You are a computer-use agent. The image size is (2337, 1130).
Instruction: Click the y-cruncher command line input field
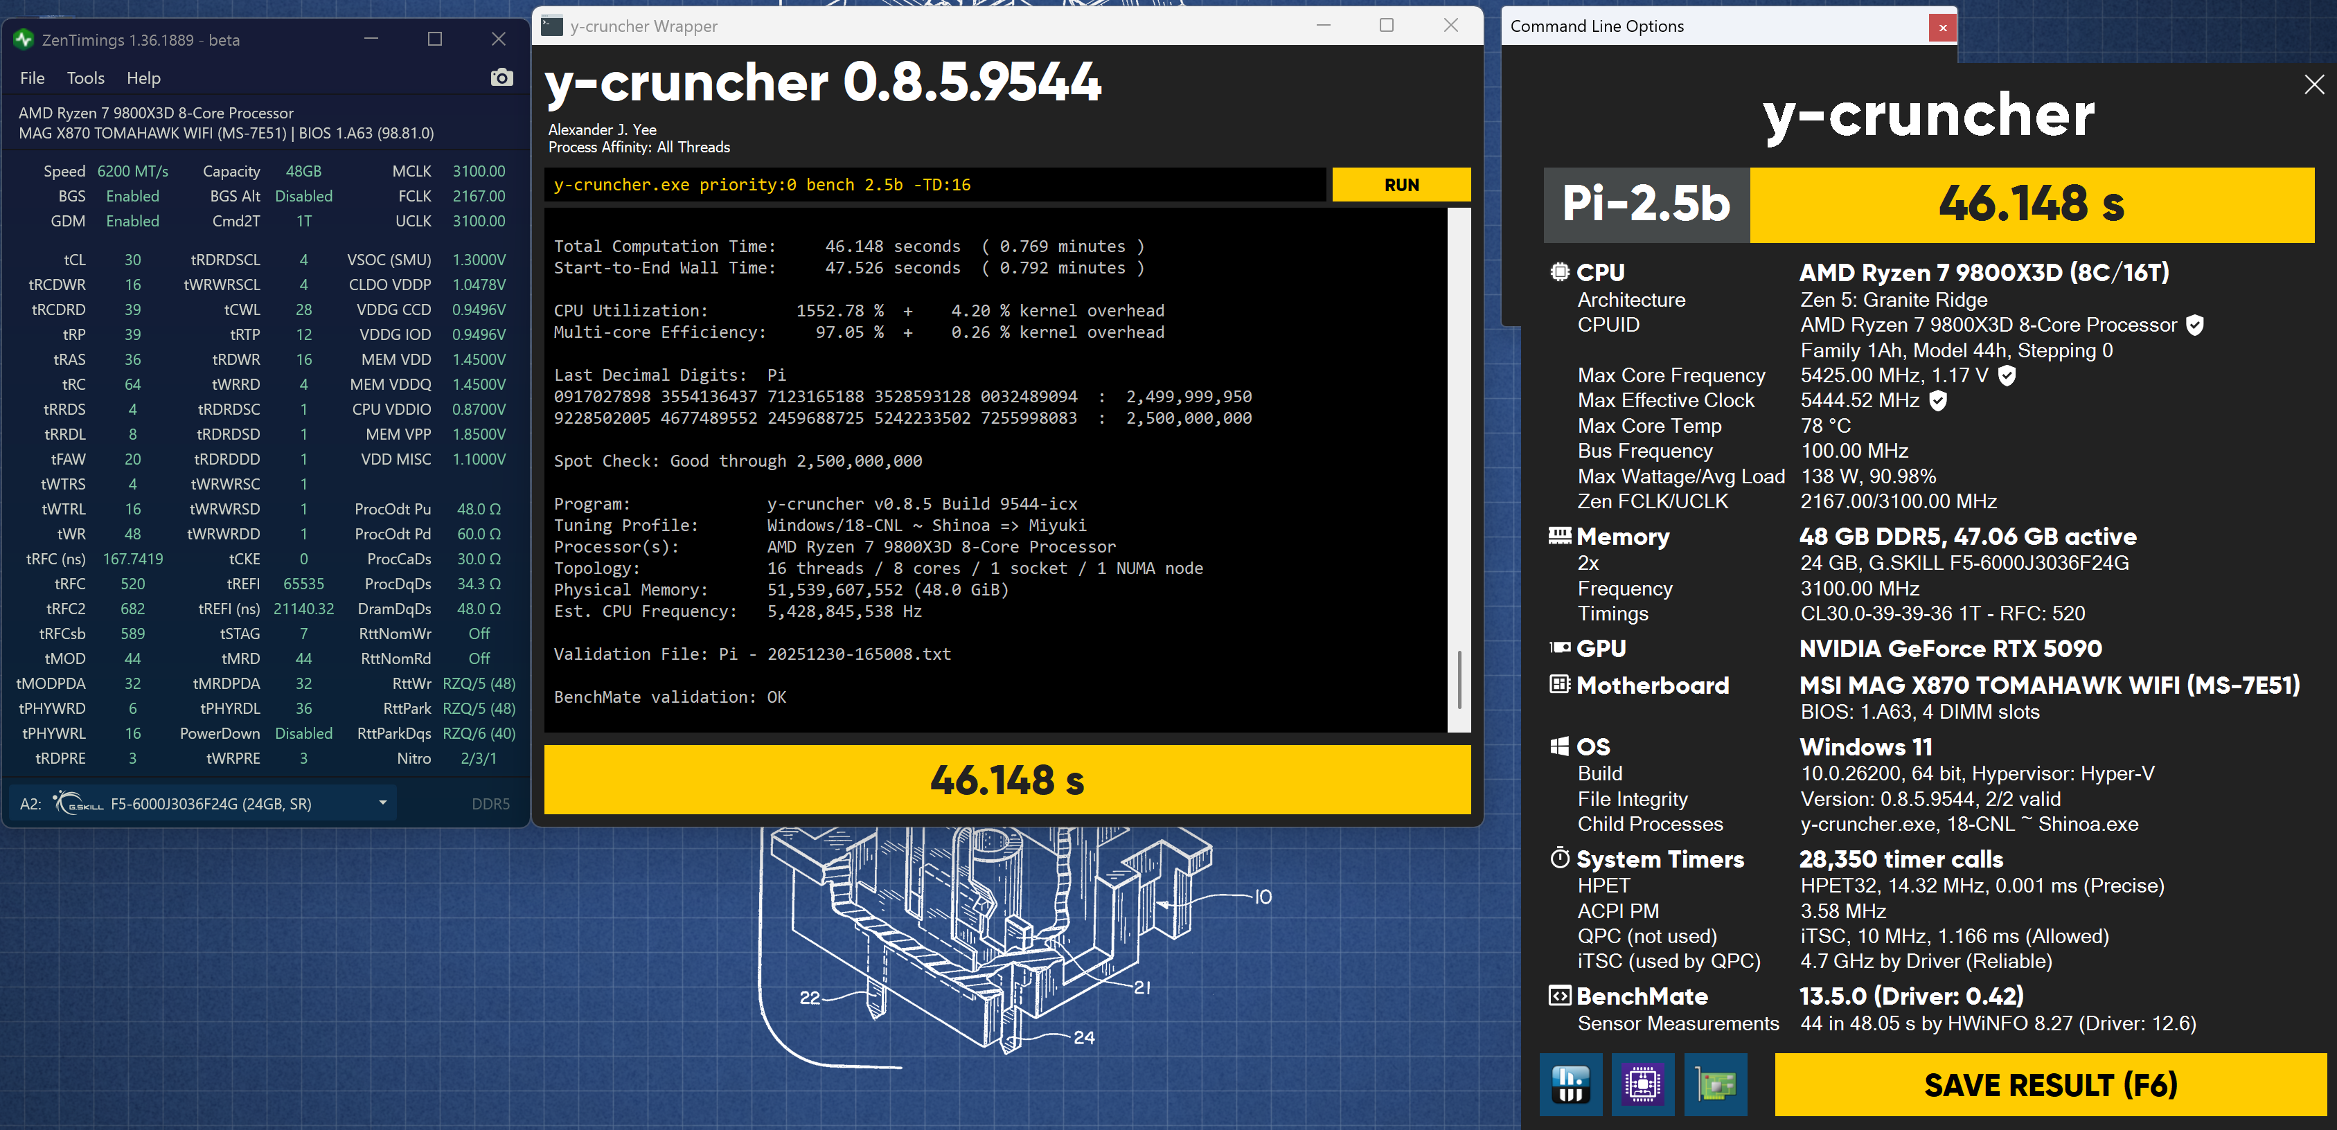tap(934, 185)
